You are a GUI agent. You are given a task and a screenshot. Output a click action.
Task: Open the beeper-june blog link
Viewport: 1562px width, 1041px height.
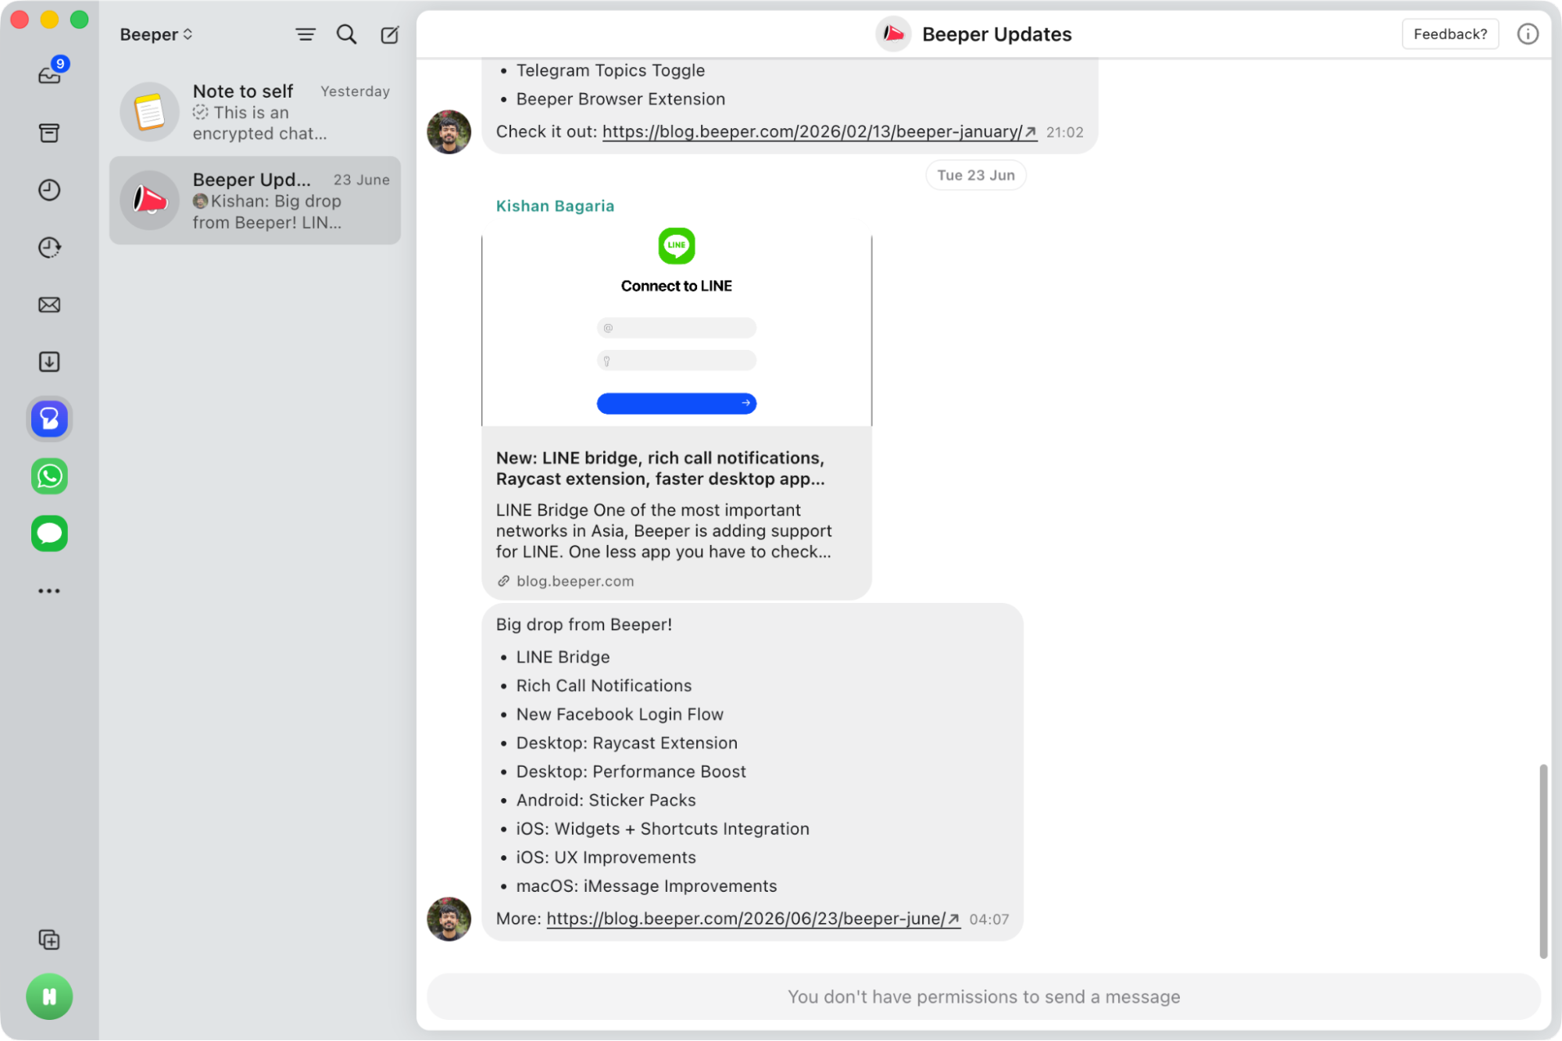752,918
